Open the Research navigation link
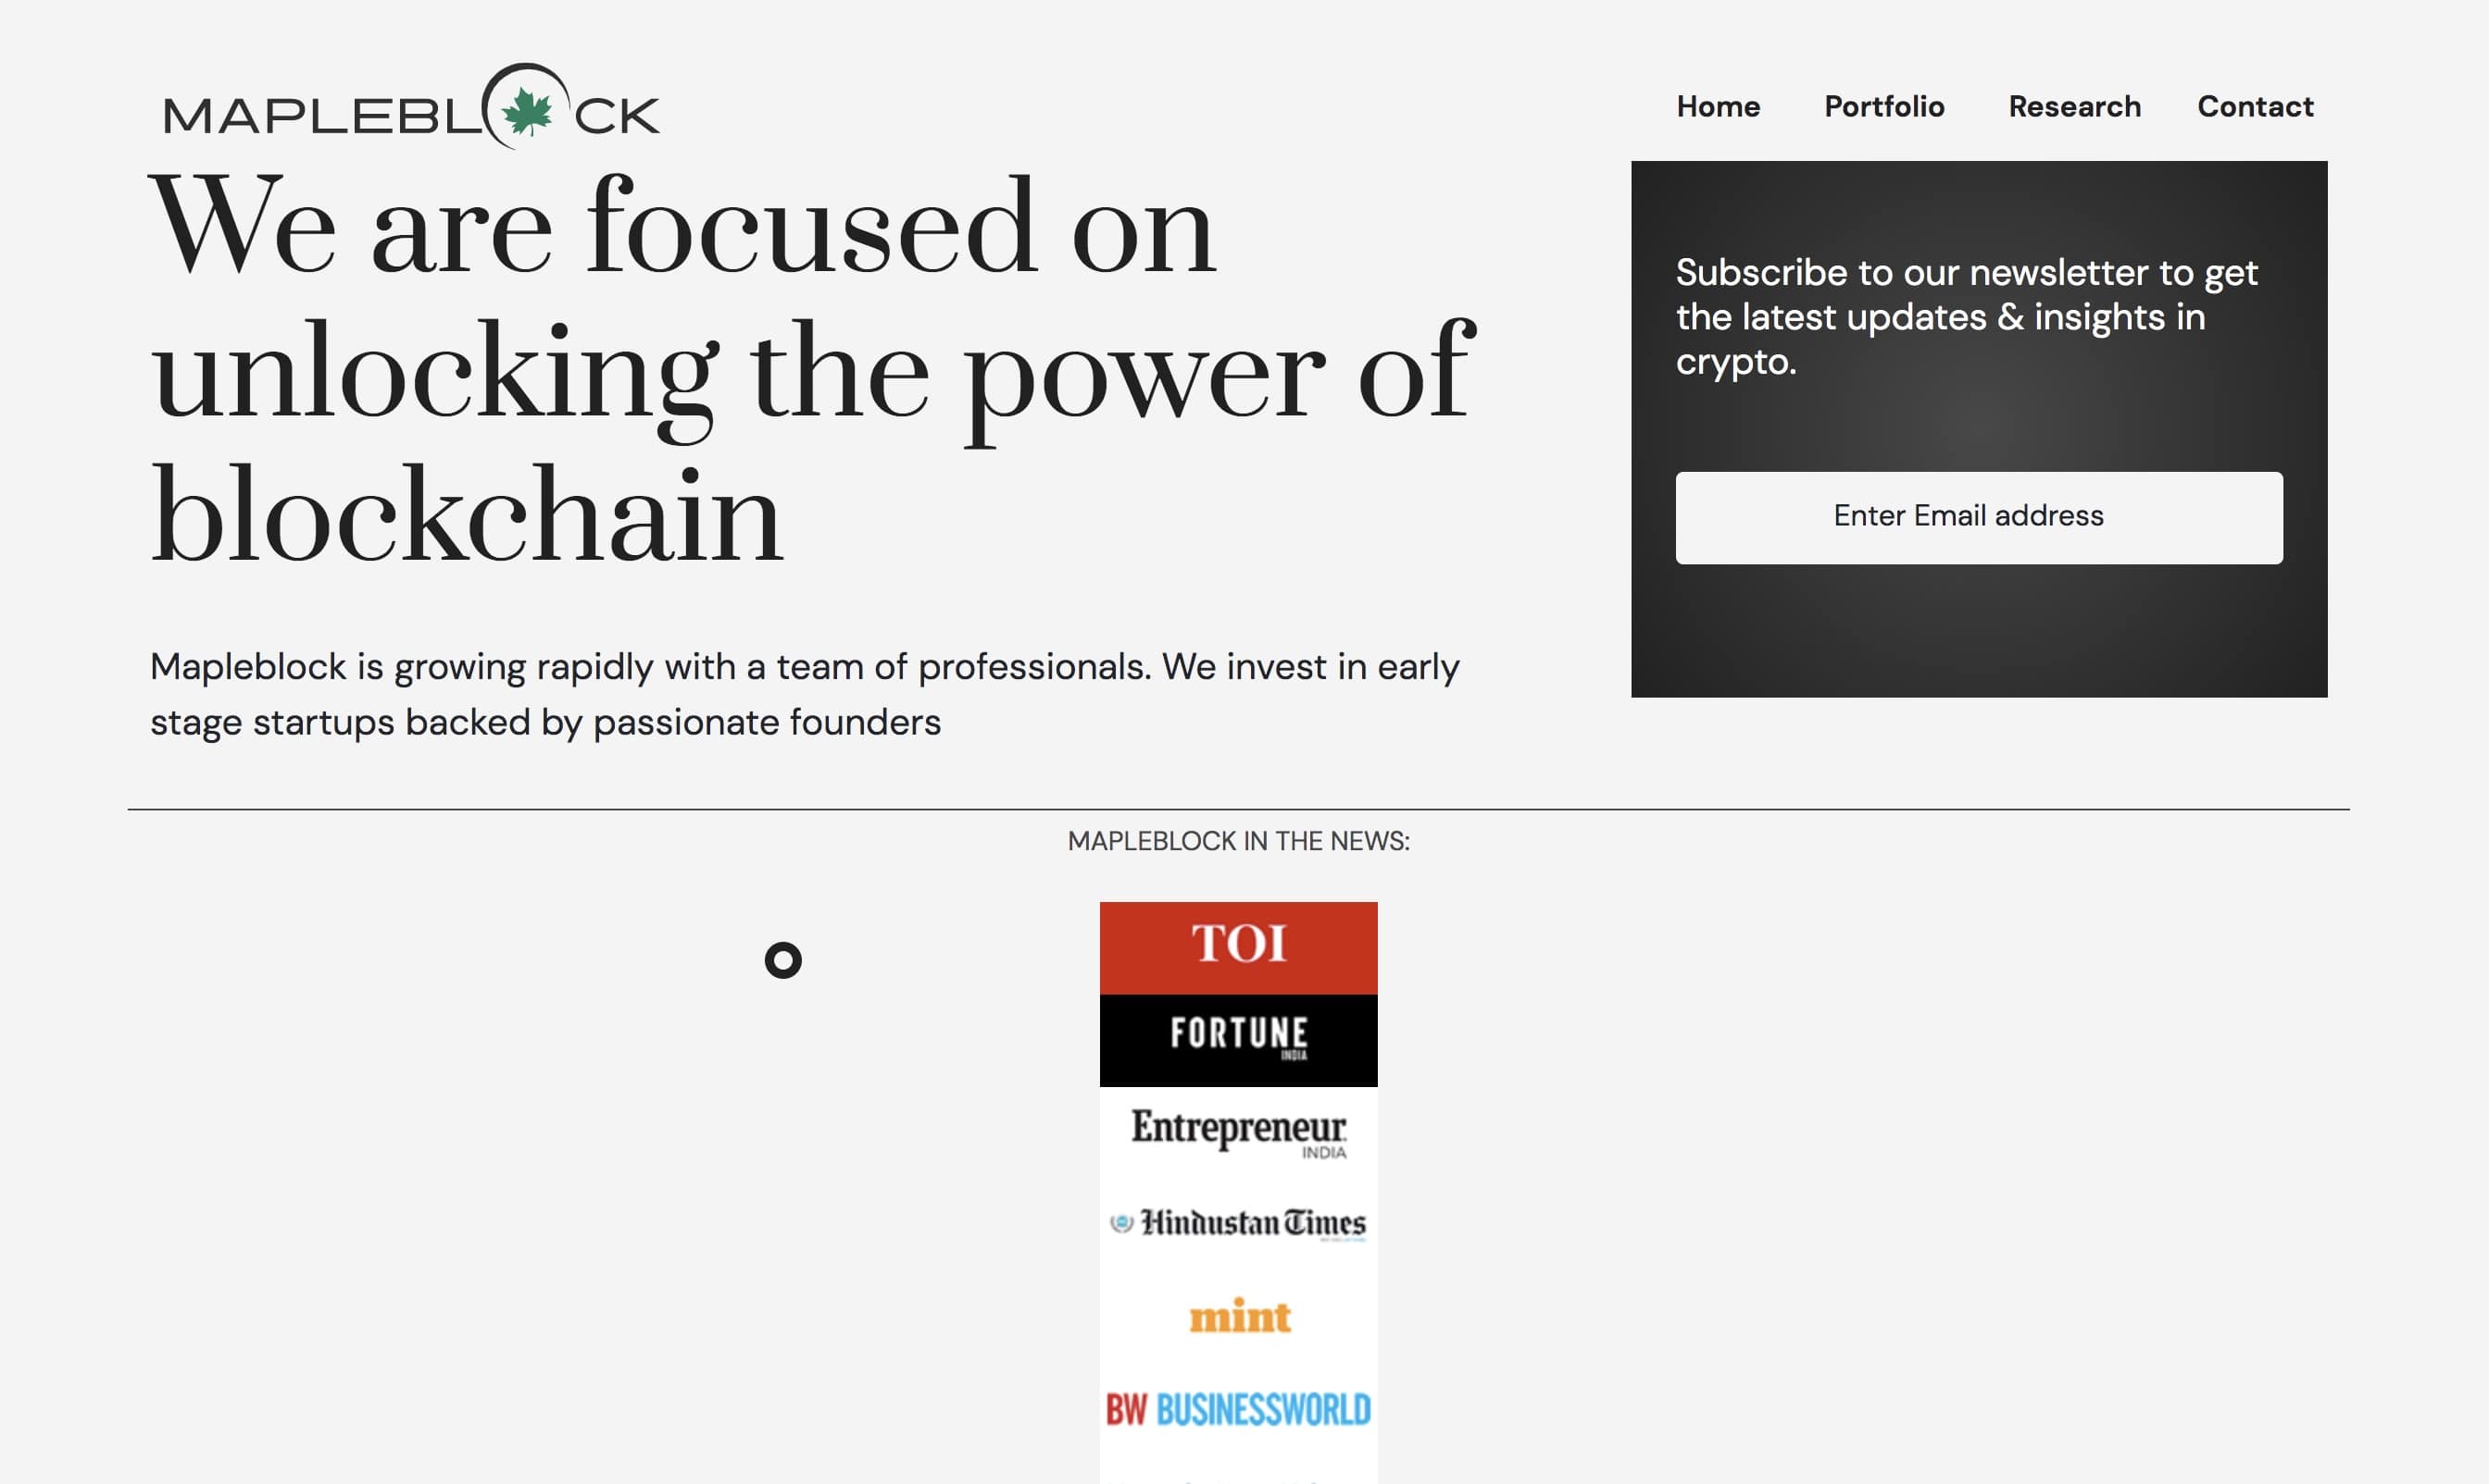The image size is (2489, 1484). tap(2073, 106)
